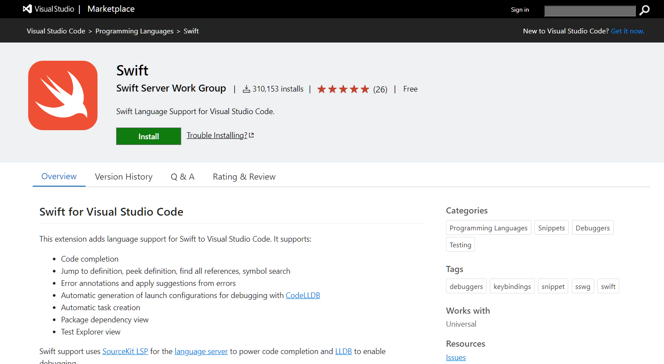Select the Snippets category
Viewport: 664px width, 364px height.
coord(551,228)
